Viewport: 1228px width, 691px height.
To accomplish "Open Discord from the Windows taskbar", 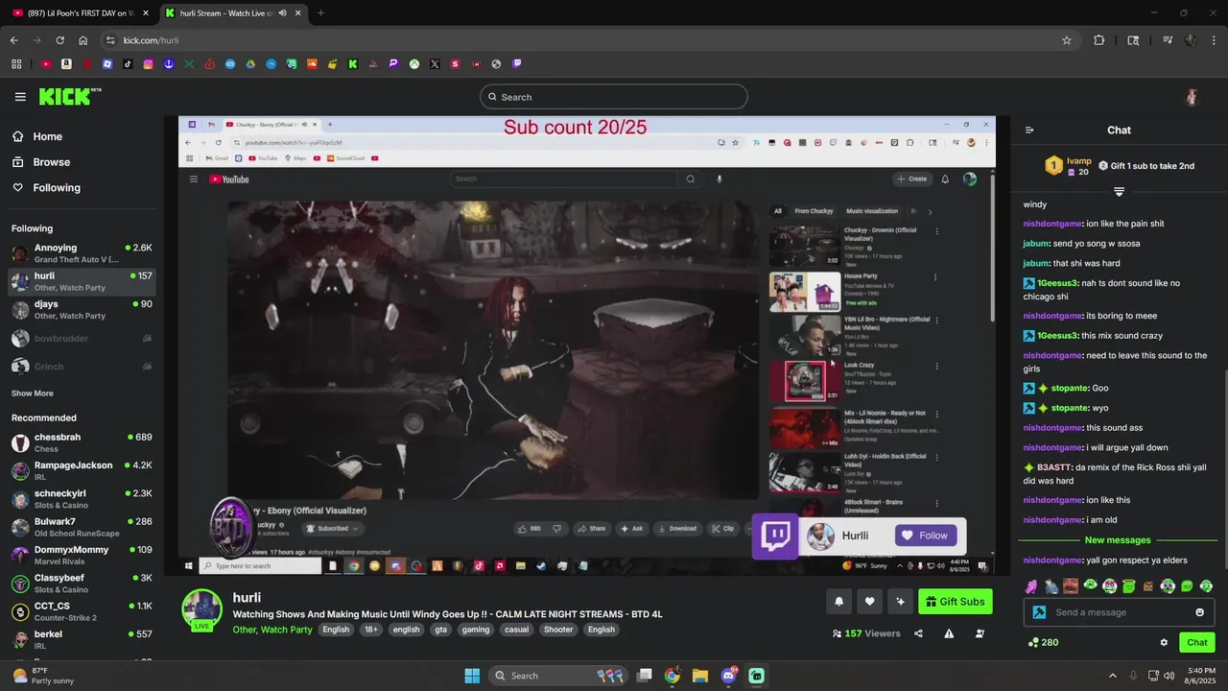I will point(728,676).
